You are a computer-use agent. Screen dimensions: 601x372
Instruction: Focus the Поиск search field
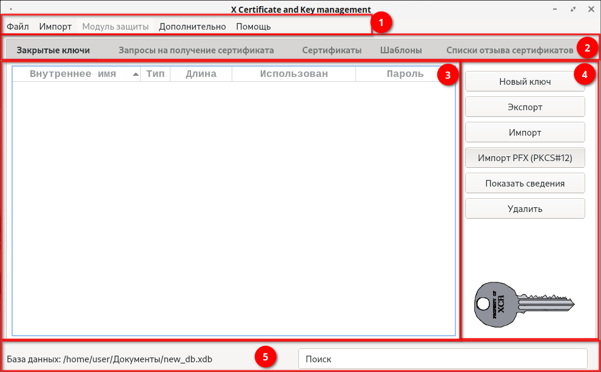443,359
